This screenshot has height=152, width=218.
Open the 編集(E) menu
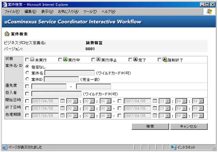[x=30, y=11]
